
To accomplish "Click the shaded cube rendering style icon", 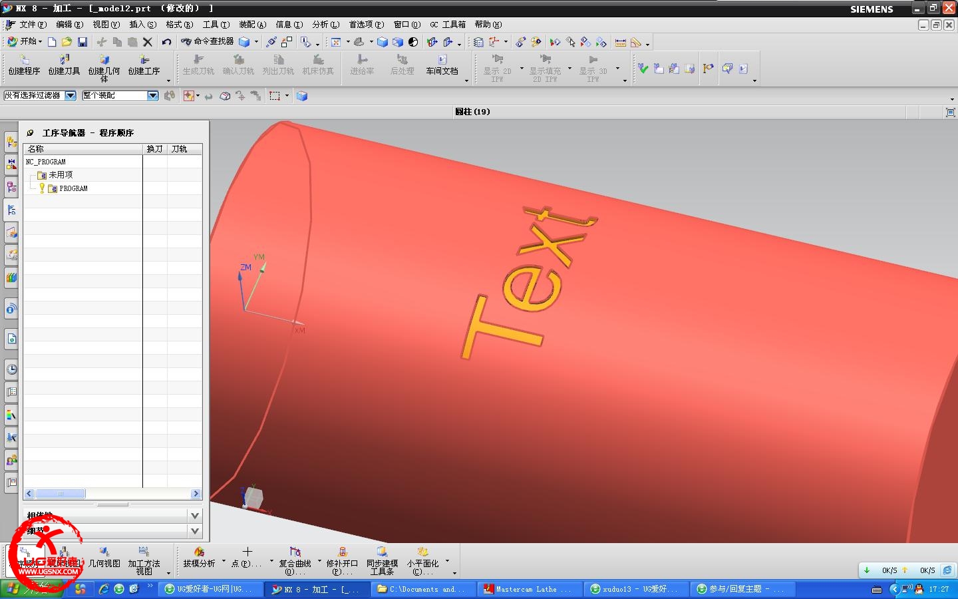I will [x=383, y=42].
